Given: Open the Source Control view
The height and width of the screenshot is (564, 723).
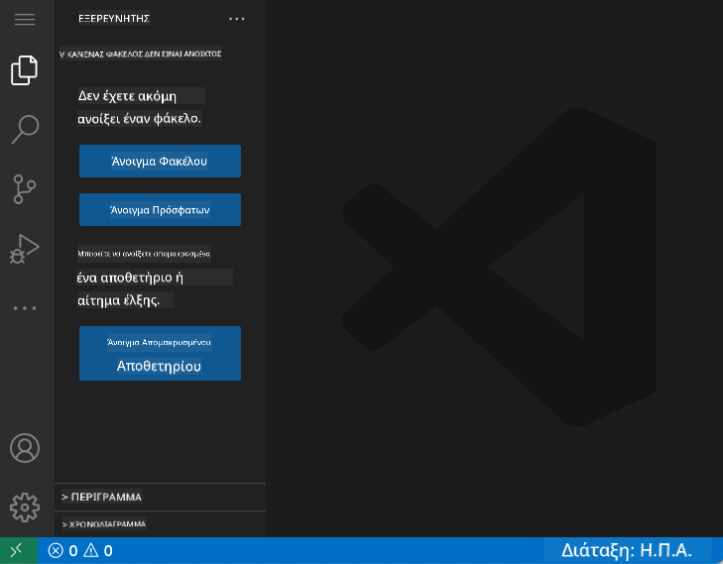Looking at the screenshot, I should [x=25, y=188].
